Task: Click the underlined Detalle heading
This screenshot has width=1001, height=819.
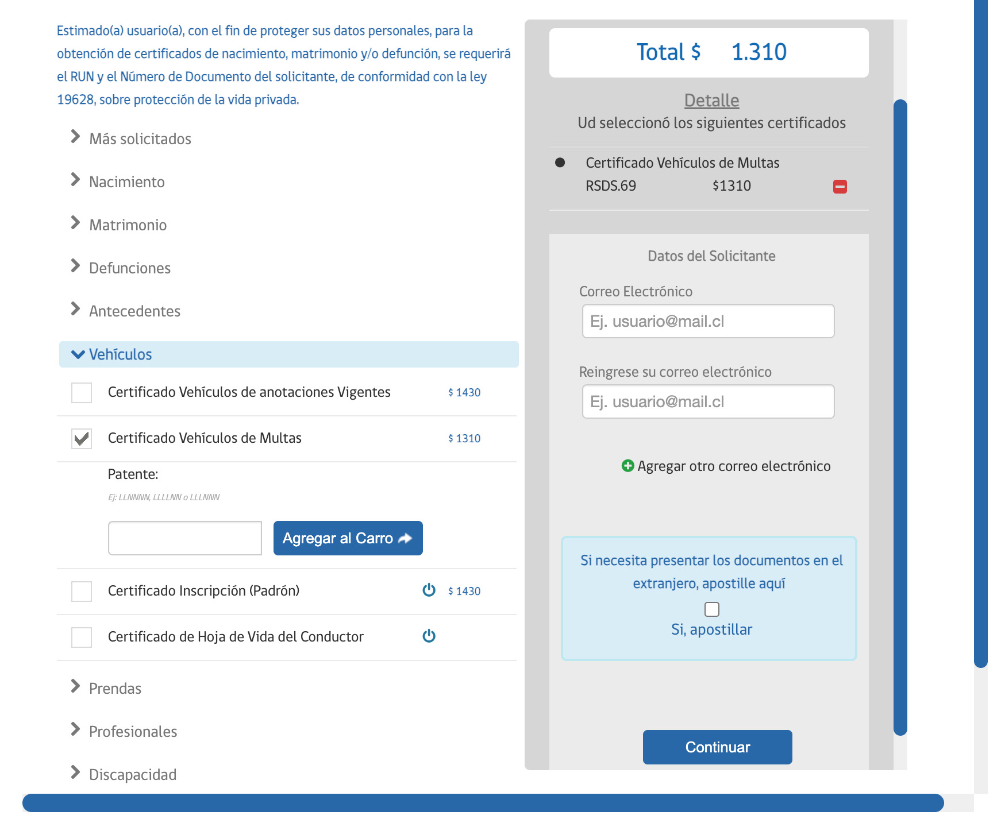Action: [711, 99]
